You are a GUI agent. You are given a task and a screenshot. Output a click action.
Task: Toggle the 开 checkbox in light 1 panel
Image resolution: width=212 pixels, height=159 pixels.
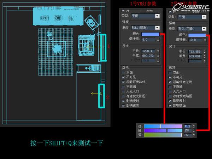click(x=123, y=10)
